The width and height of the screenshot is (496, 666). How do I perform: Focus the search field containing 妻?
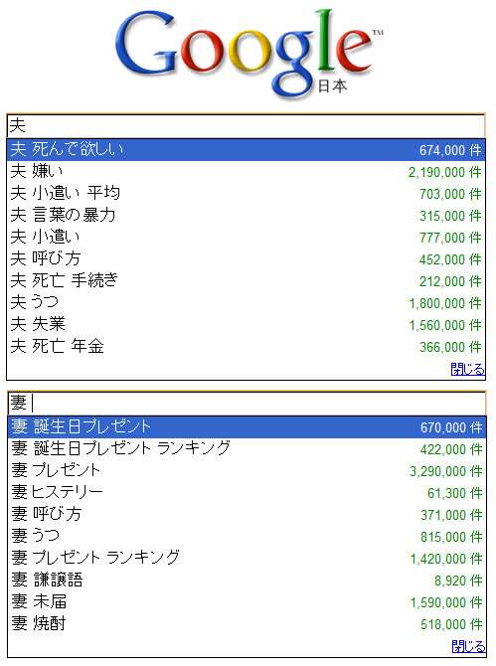click(247, 404)
